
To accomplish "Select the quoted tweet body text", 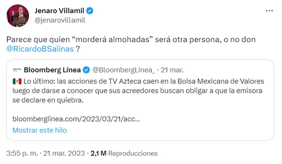I will (138, 90).
